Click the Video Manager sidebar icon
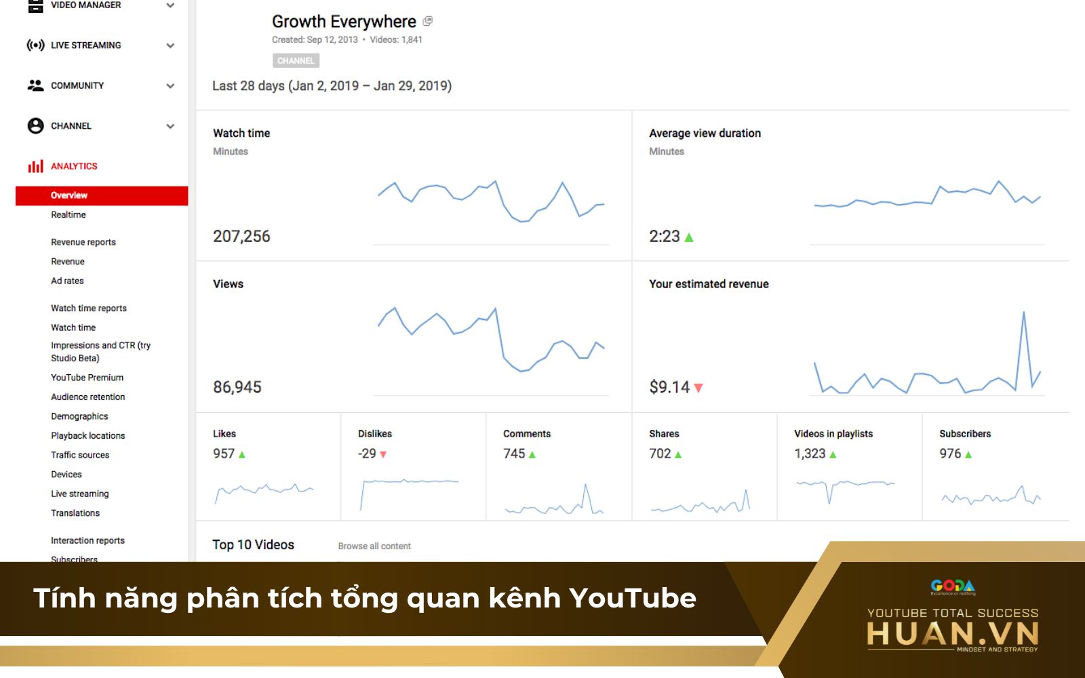 pyautogui.click(x=35, y=6)
